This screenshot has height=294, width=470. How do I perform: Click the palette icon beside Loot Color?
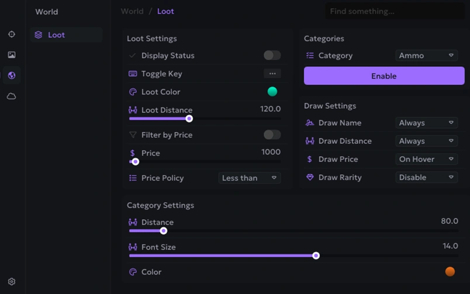point(133,92)
